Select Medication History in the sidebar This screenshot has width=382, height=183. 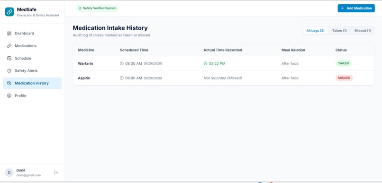tap(32, 83)
